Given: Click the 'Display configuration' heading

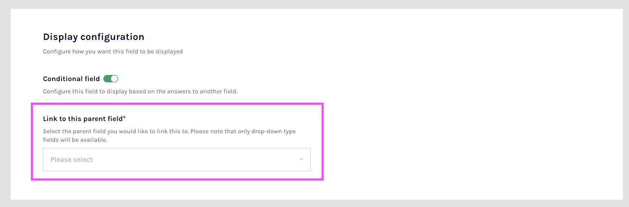Looking at the screenshot, I should 94,37.
